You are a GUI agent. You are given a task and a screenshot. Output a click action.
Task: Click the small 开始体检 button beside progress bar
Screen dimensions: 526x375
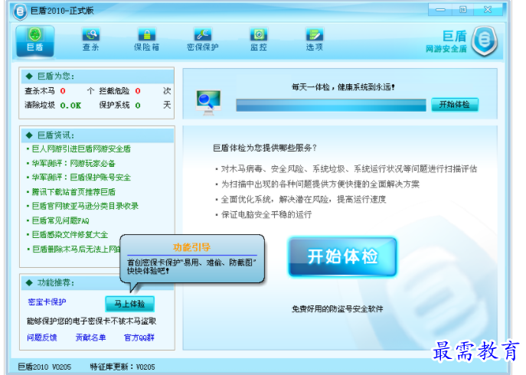(x=455, y=105)
